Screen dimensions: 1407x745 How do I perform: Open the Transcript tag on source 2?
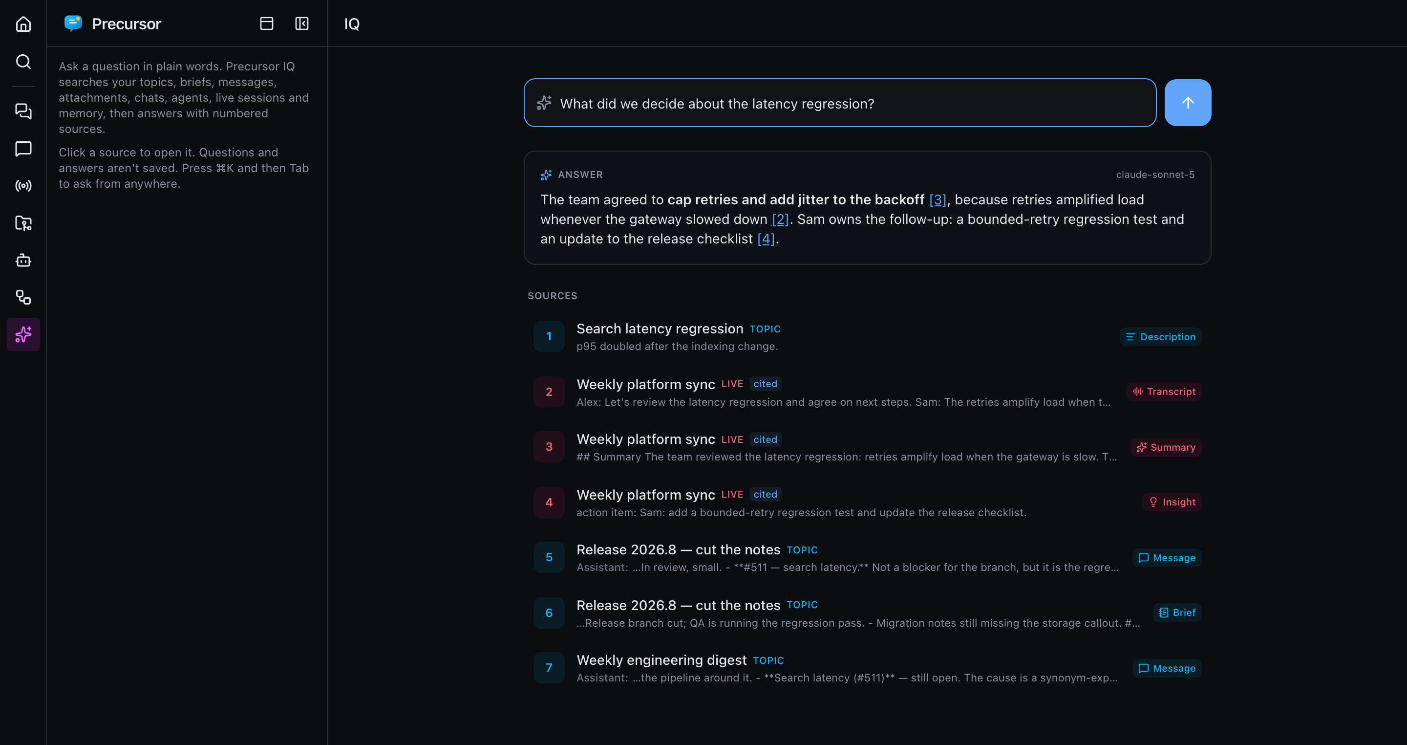pos(1163,392)
